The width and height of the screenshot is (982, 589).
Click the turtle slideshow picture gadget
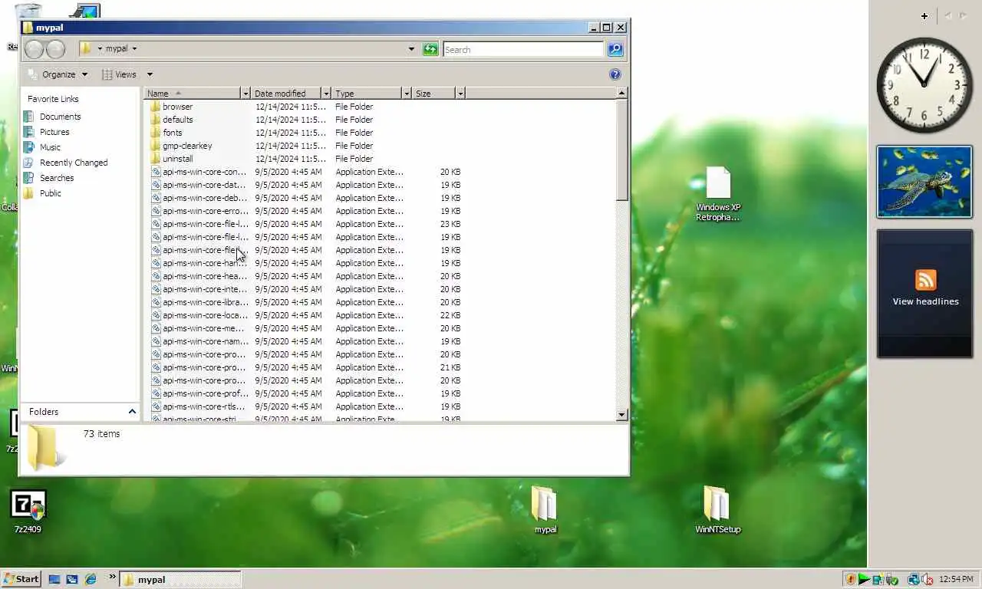click(x=924, y=182)
